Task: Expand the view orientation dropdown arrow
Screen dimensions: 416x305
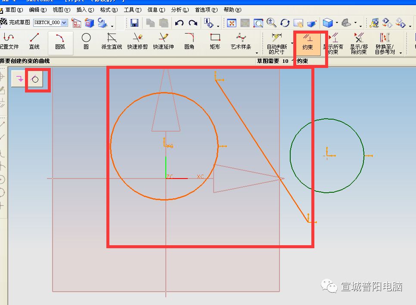Action: click(356, 23)
